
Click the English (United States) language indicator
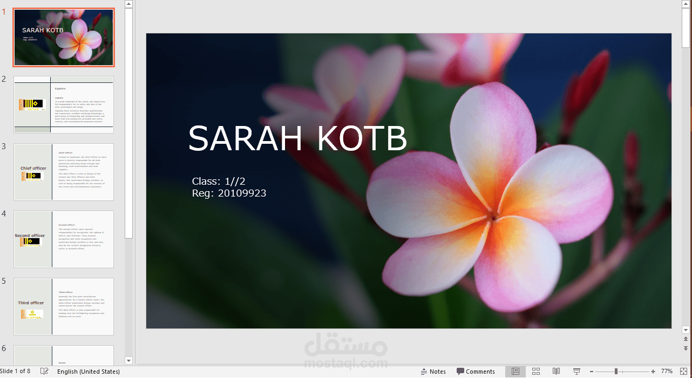[x=89, y=372]
